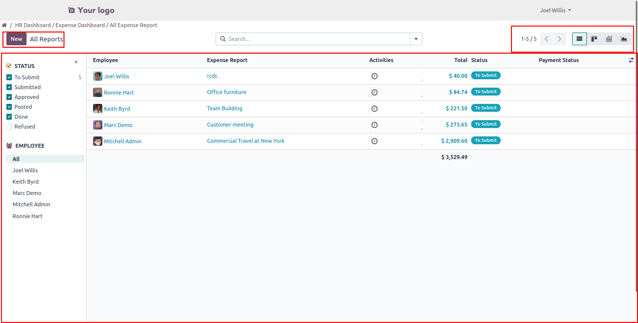Image resolution: width=638 pixels, height=323 pixels.
Task: Open the Office furniture expense report
Action: click(226, 92)
